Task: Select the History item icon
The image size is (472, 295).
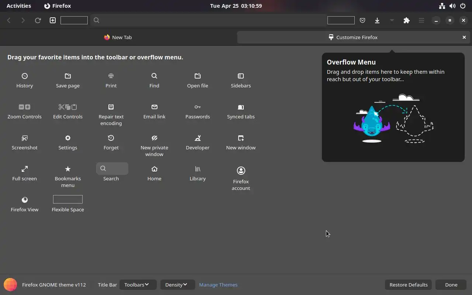Action: click(25, 76)
